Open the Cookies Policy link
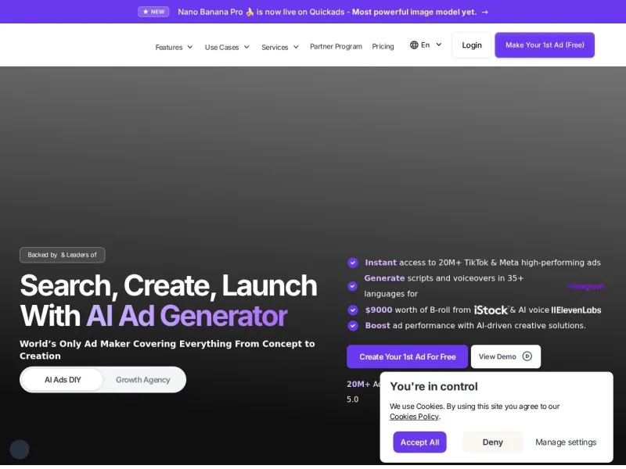The image size is (626, 469). click(414, 417)
